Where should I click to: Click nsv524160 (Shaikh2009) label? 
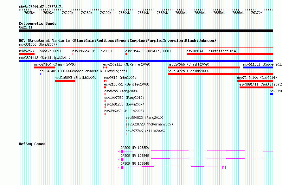(x=55, y=64)
